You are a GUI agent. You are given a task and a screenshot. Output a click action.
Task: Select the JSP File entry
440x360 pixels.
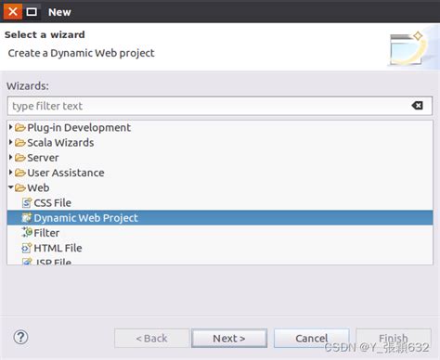[x=46, y=262]
